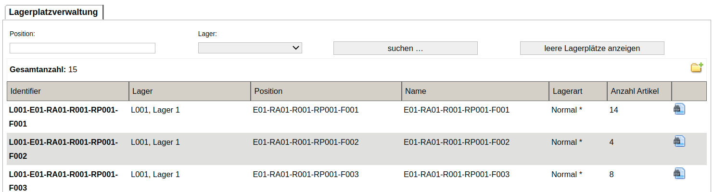Select identifier L001-E01-RA01-R001-RP001-F003

64,181
